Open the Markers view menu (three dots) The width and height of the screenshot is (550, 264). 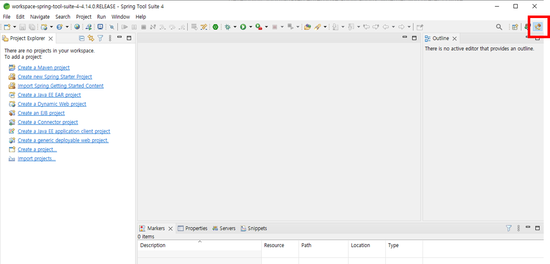pos(518,228)
